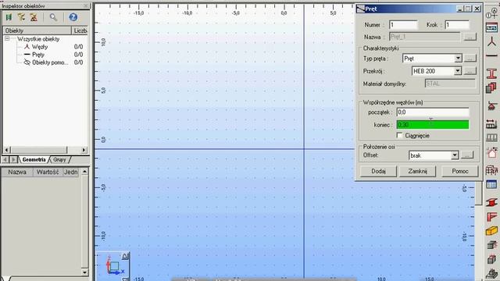Click the Dodaj button
The height and width of the screenshot is (281, 500).
(x=378, y=171)
